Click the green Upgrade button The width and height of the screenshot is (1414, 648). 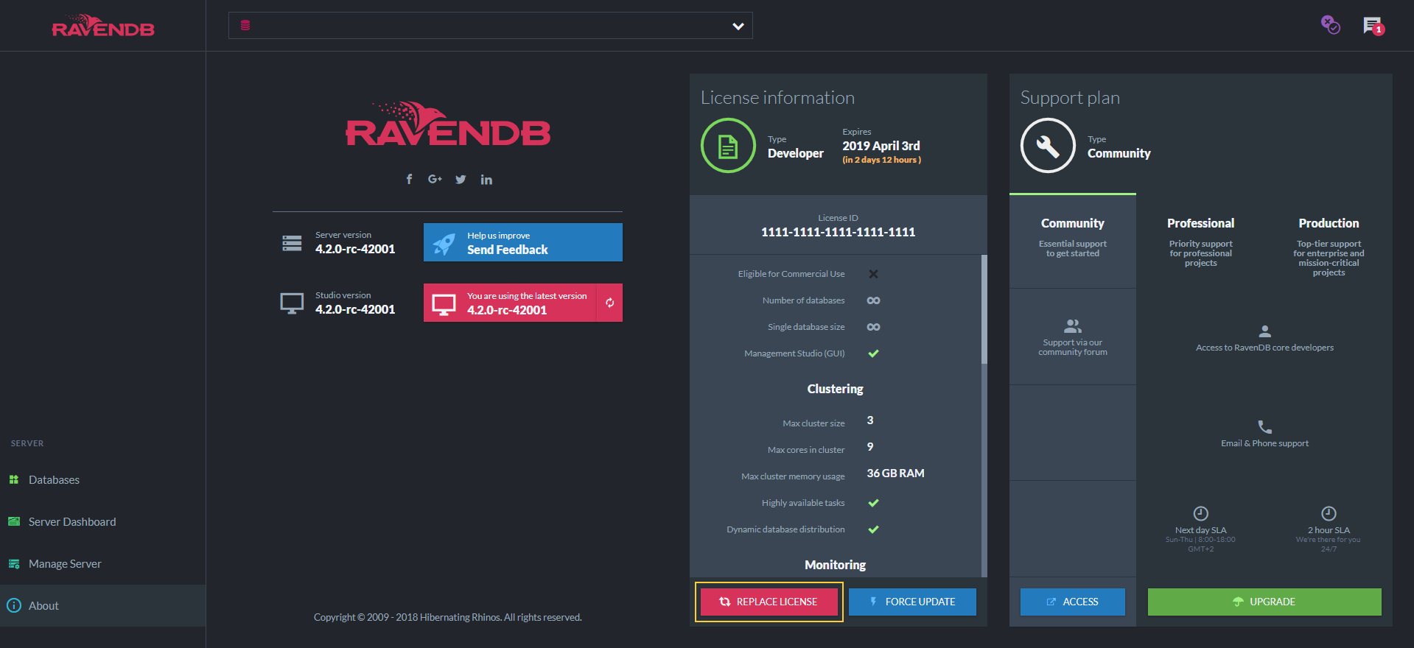[x=1264, y=602]
